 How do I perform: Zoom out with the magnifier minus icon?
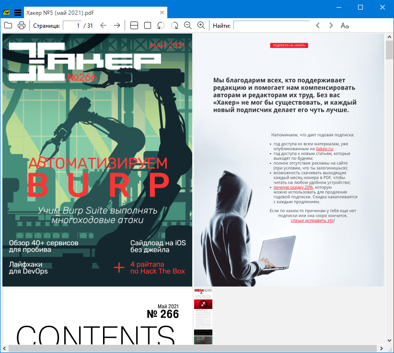pyautogui.click(x=188, y=25)
